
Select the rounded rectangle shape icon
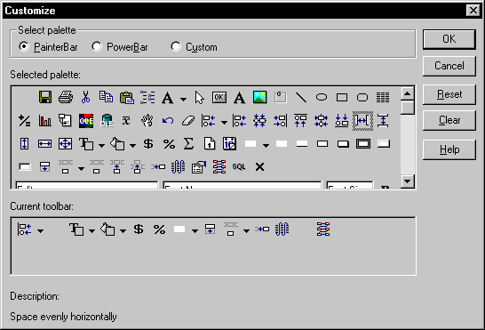(x=362, y=97)
